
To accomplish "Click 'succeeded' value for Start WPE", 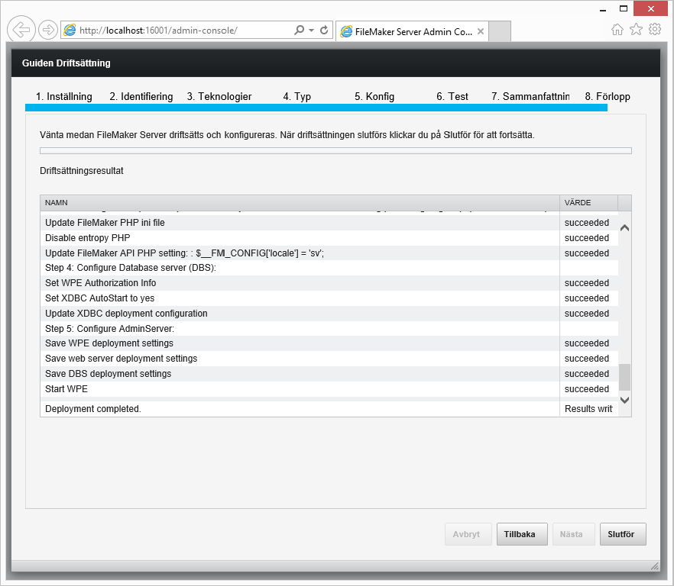I will [x=587, y=389].
